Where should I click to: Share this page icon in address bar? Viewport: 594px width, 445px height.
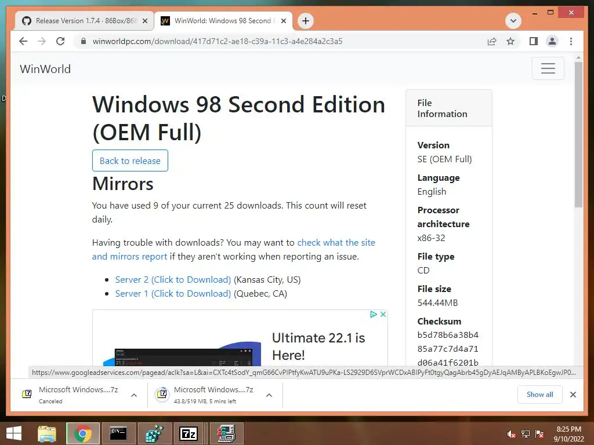click(x=492, y=41)
